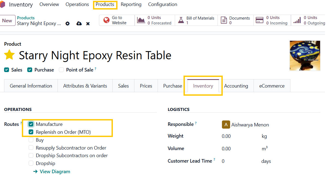Expand the Configuration menu
328x180 pixels.
(x=163, y=5)
